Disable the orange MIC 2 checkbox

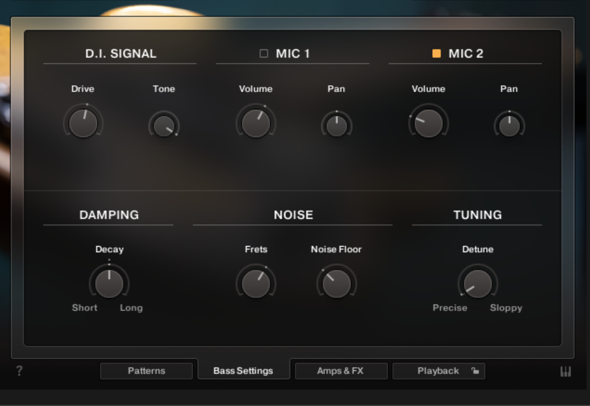436,53
